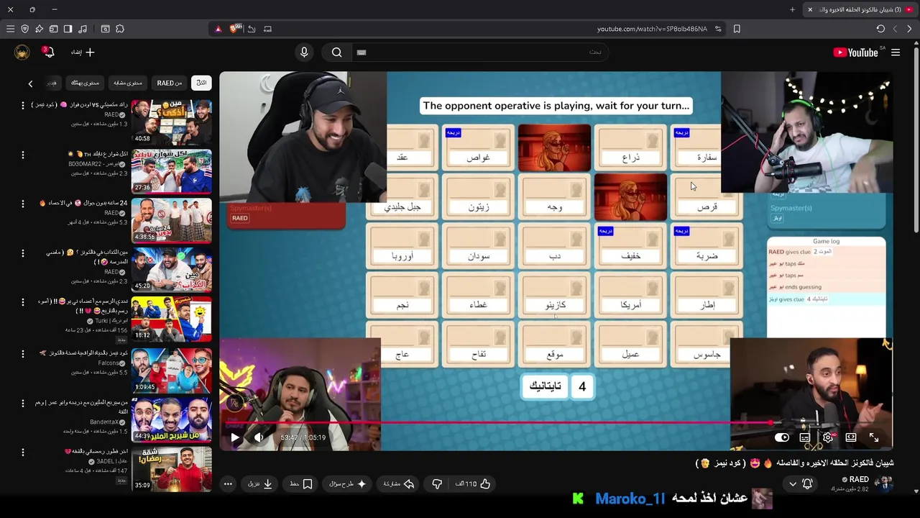Like the video (110 ألف)
This screenshot has height=518, width=920.
(472, 484)
